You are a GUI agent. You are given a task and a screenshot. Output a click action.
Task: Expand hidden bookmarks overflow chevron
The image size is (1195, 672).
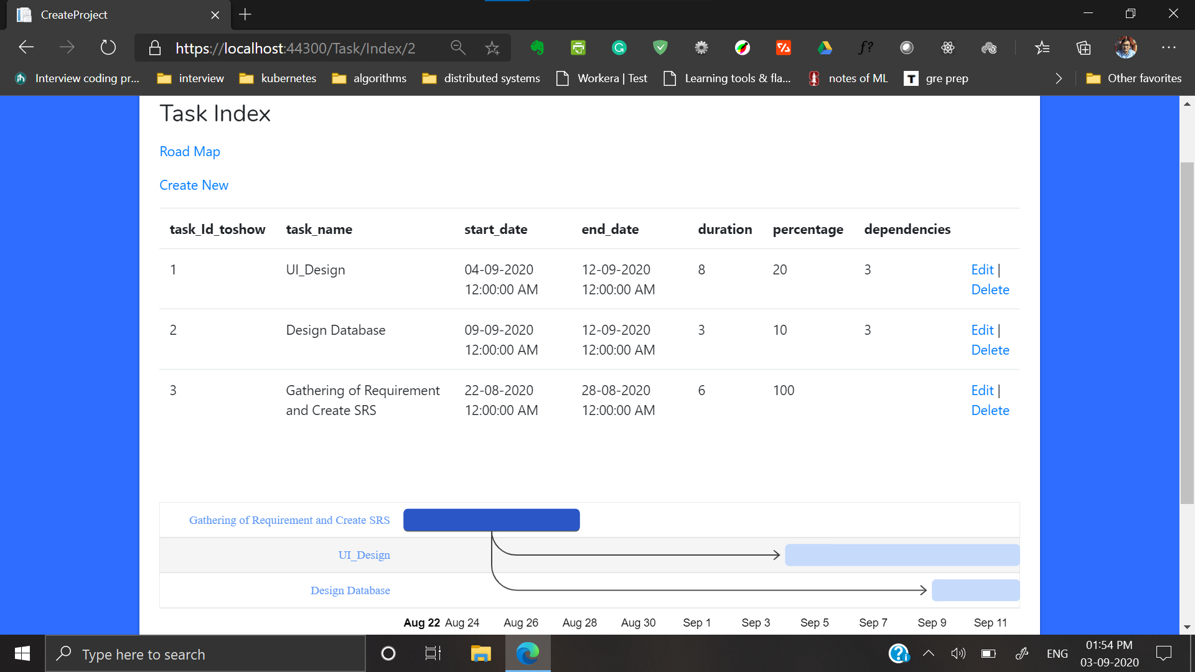click(x=1059, y=78)
